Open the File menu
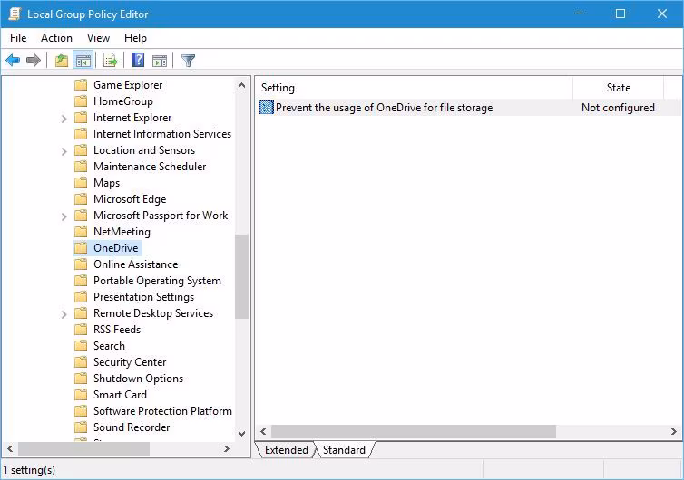This screenshot has width=684, height=480. (18, 38)
